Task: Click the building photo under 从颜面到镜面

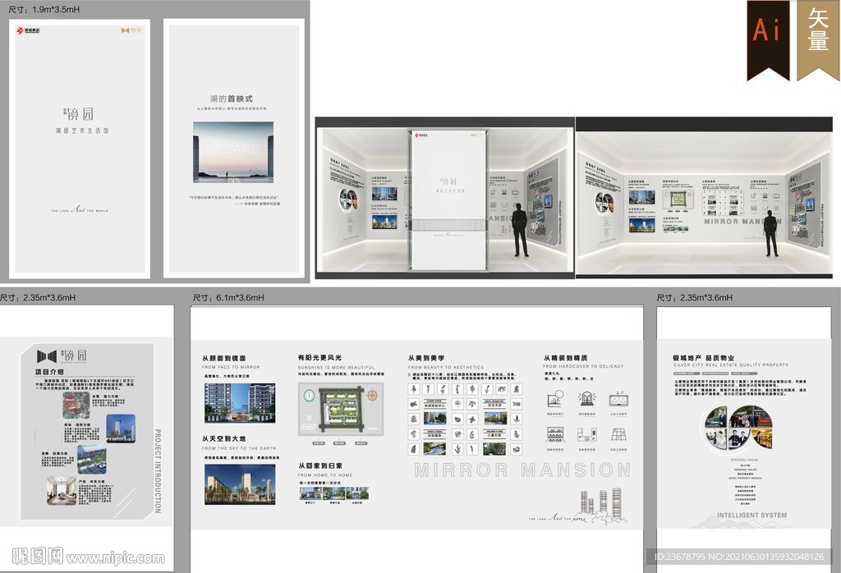Action: click(x=240, y=403)
